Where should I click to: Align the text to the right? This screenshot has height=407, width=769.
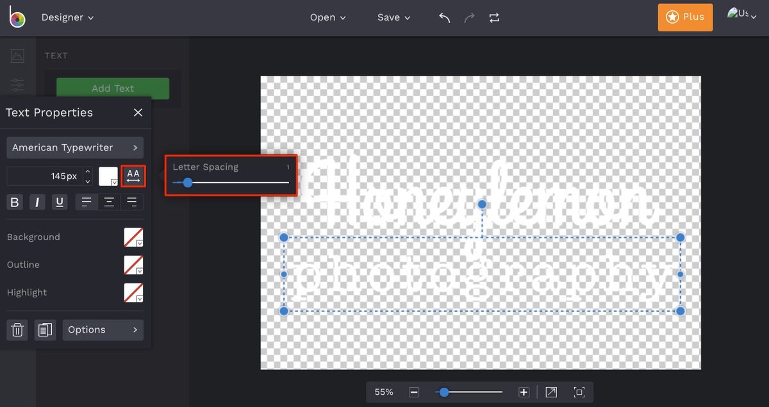click(132, 202)
